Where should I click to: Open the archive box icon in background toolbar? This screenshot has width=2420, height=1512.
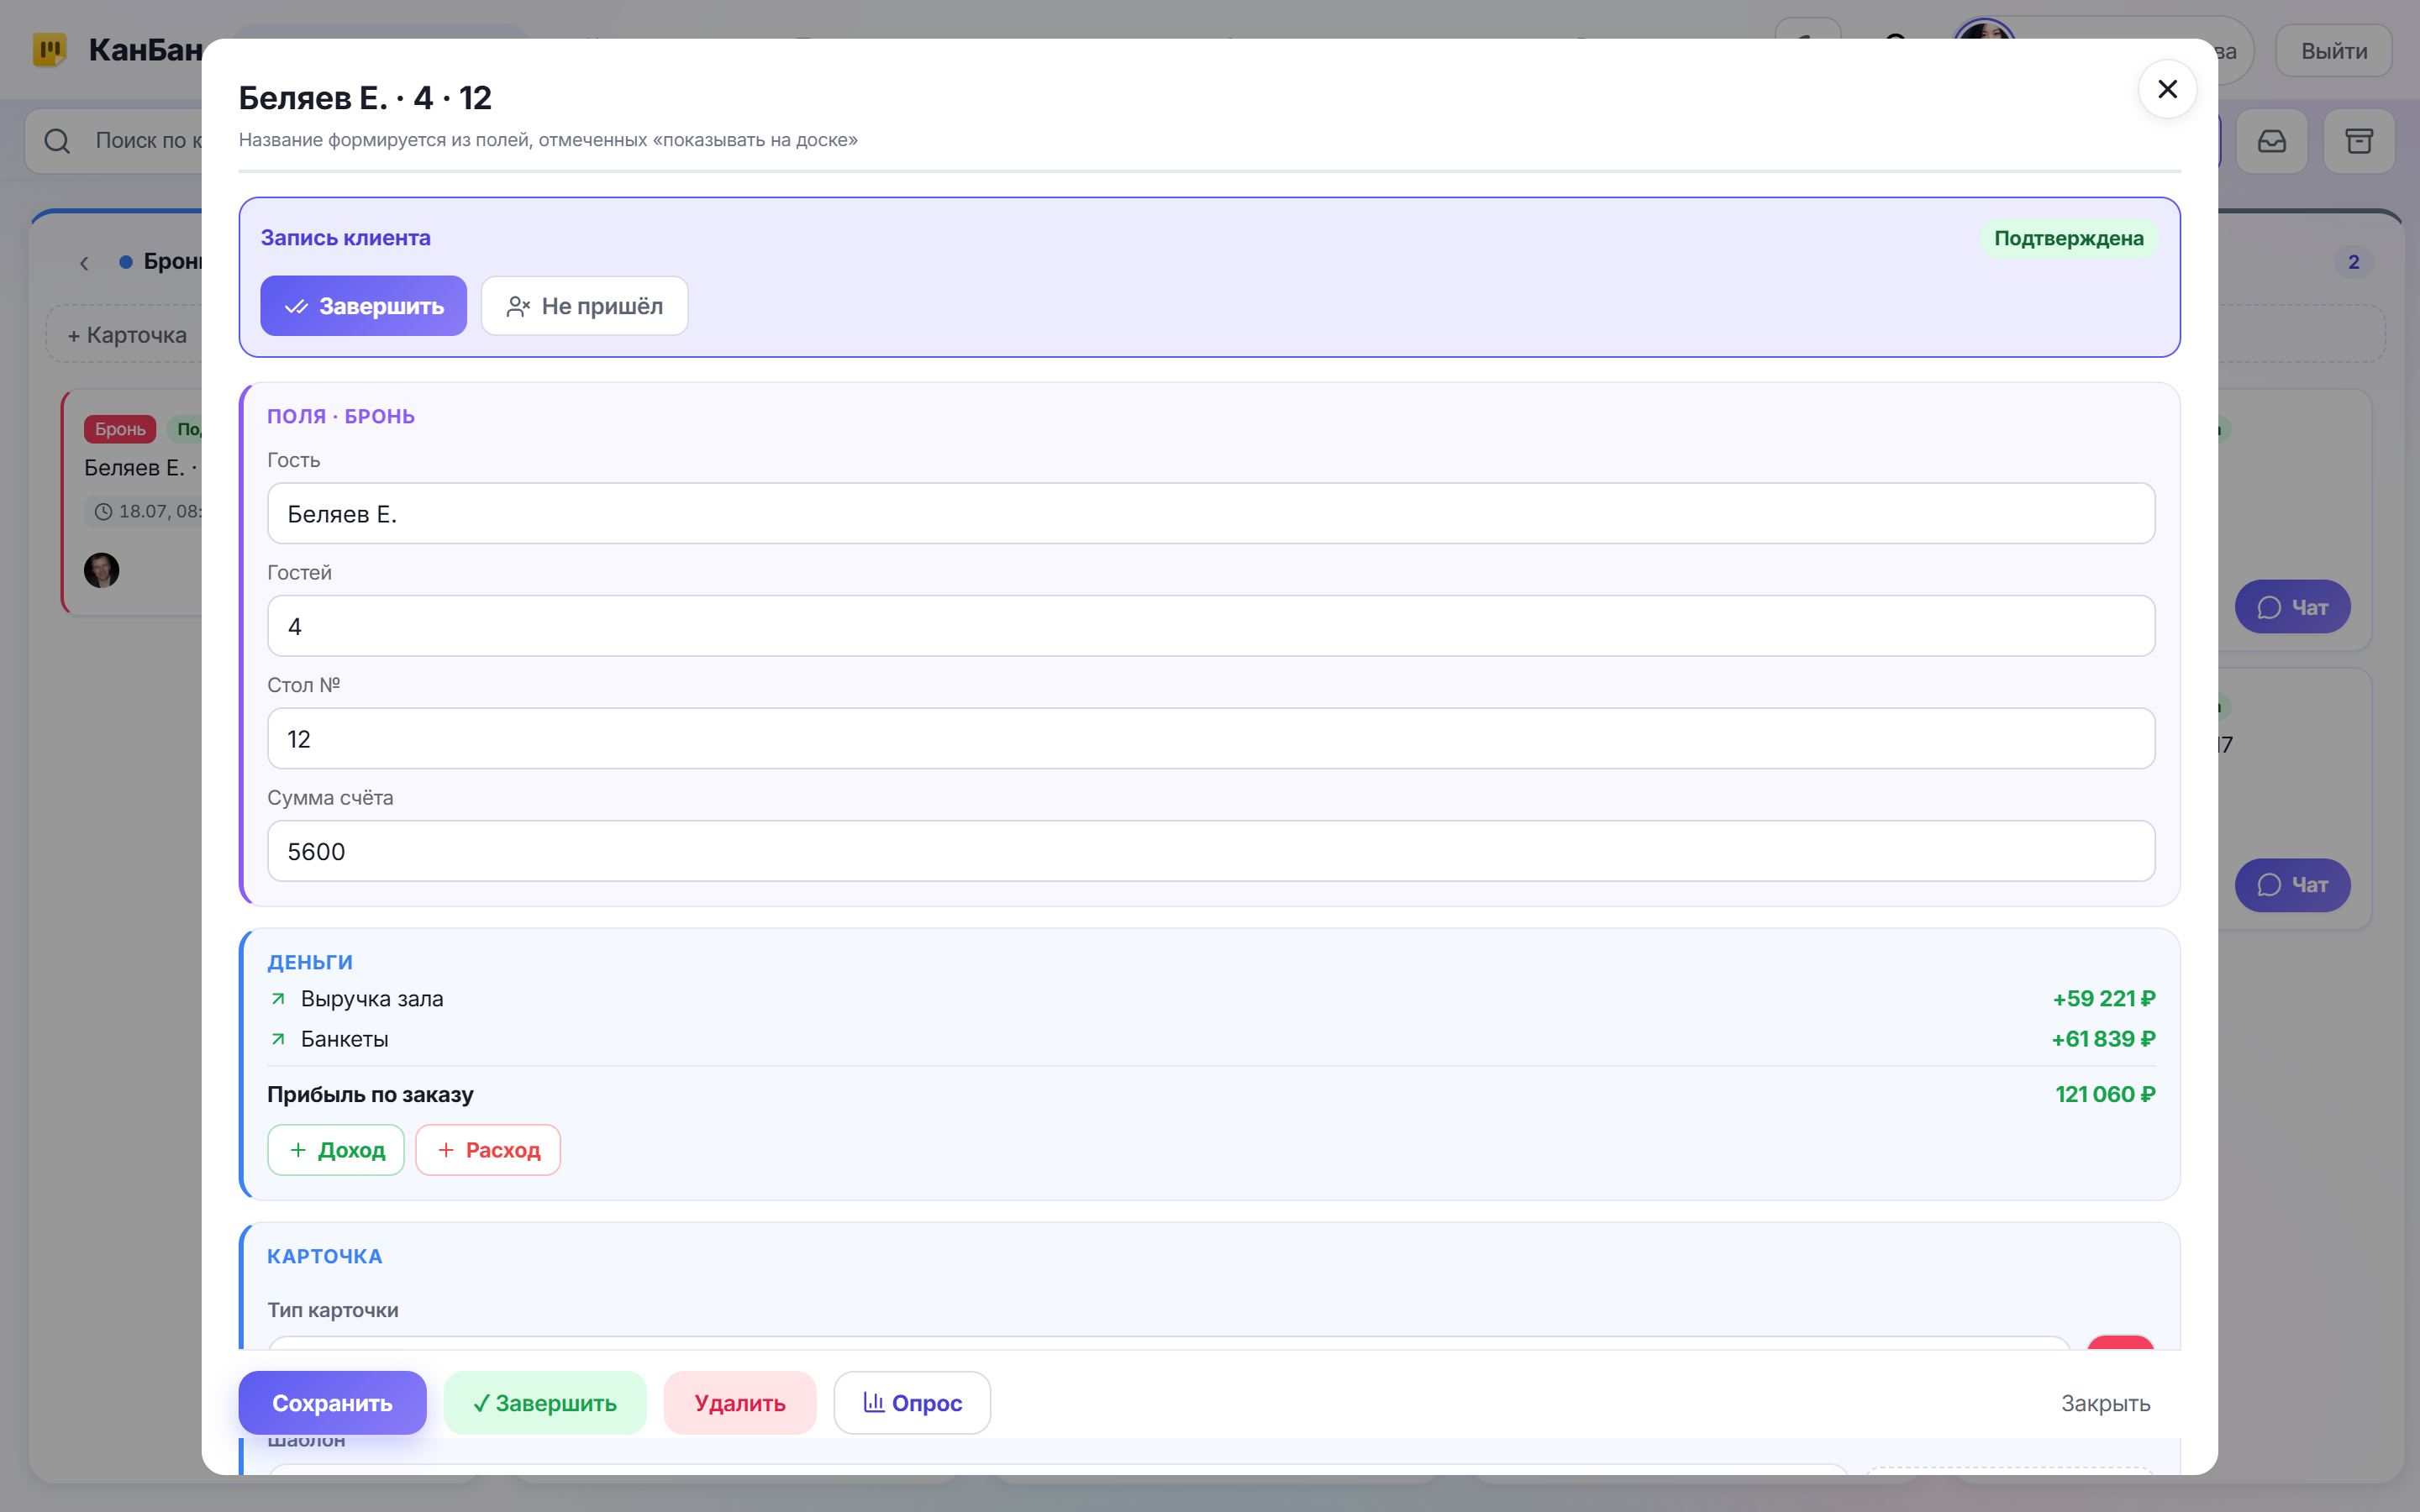2358,141
